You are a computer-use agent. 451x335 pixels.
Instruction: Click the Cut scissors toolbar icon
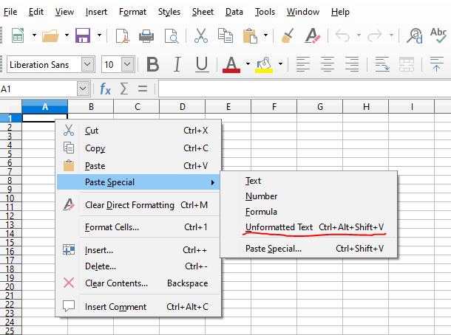201,35
